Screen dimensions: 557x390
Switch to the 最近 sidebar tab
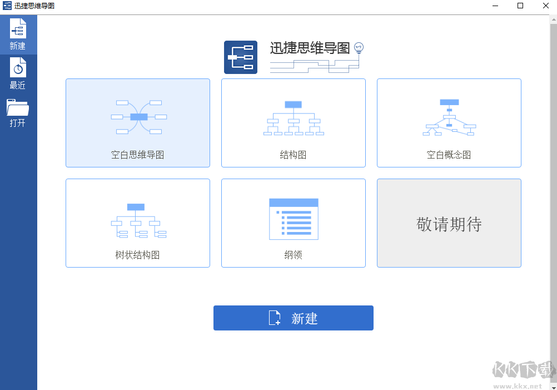(x=18, y=74)
